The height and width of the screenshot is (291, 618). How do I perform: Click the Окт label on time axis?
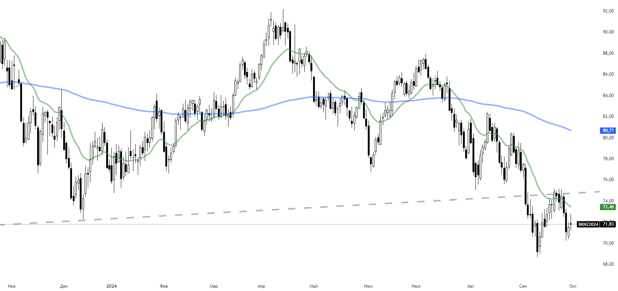pos(572,286)
